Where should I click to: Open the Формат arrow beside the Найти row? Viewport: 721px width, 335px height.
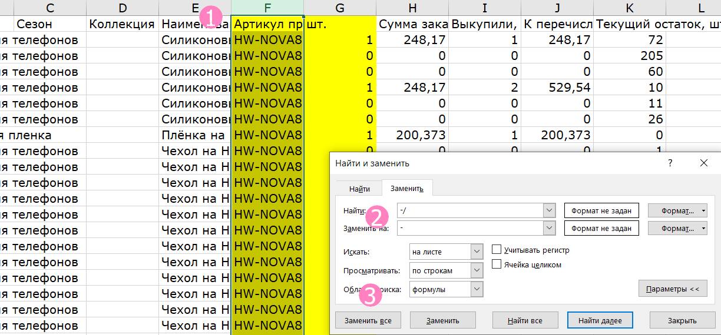[704, 210]
